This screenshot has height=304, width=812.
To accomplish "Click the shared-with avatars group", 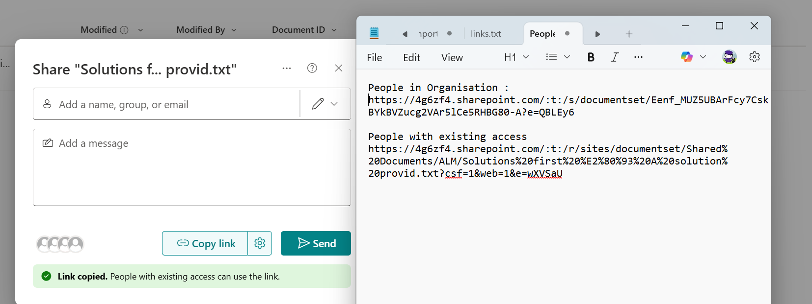I will click(60, 244).
